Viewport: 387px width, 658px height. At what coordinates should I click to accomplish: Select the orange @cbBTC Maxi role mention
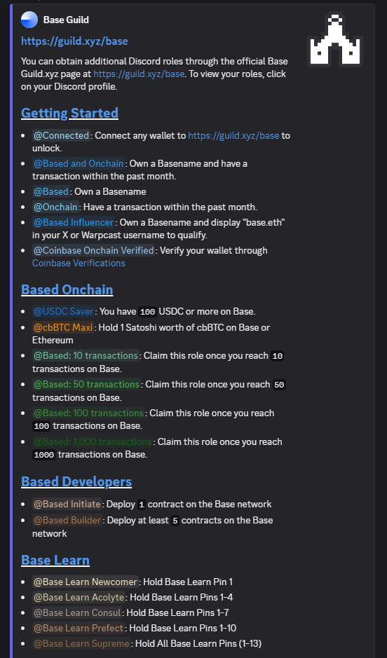(63, 327)
